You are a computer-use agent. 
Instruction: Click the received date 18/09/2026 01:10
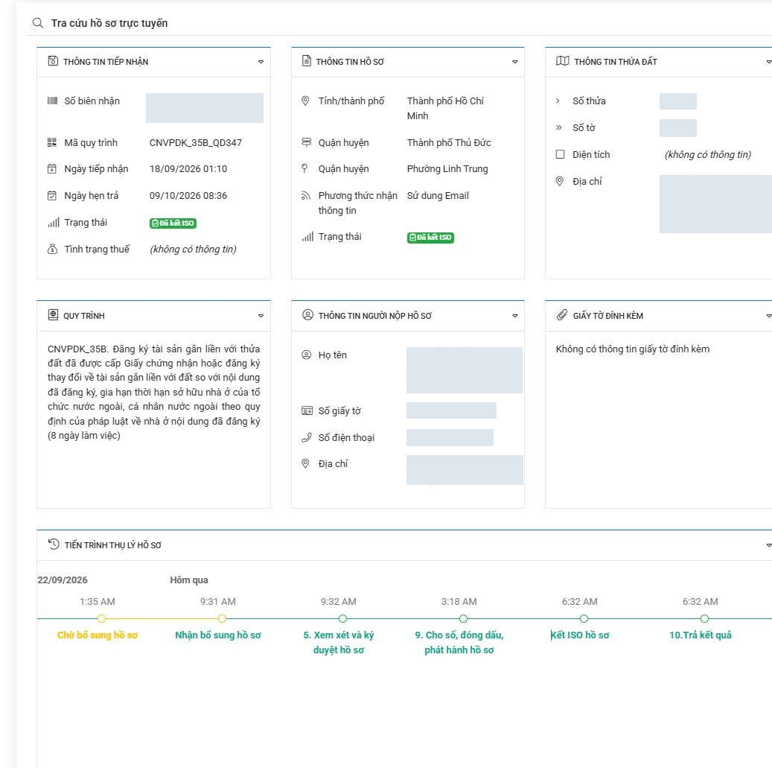(188, 169)
